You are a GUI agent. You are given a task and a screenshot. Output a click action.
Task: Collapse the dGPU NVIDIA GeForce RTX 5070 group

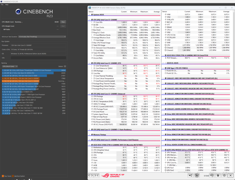163,150
